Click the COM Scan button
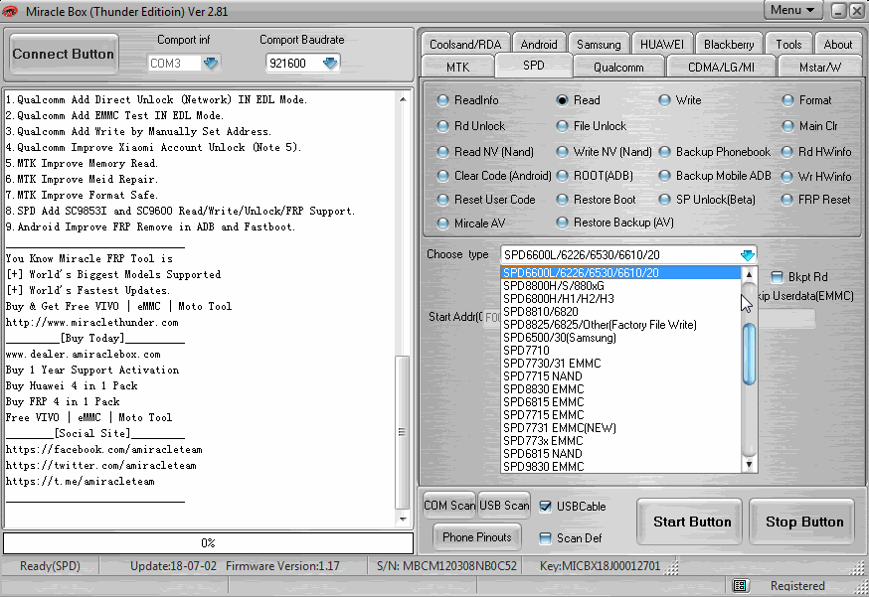This screenshot has height=597, width=869. click(448, 506)
